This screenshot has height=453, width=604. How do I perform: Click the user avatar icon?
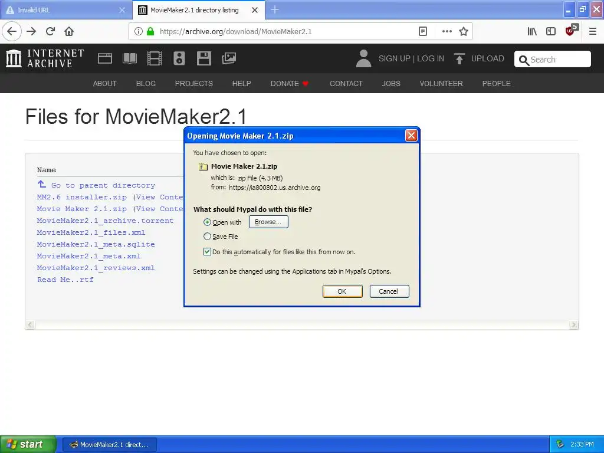[x=363, y=58]
